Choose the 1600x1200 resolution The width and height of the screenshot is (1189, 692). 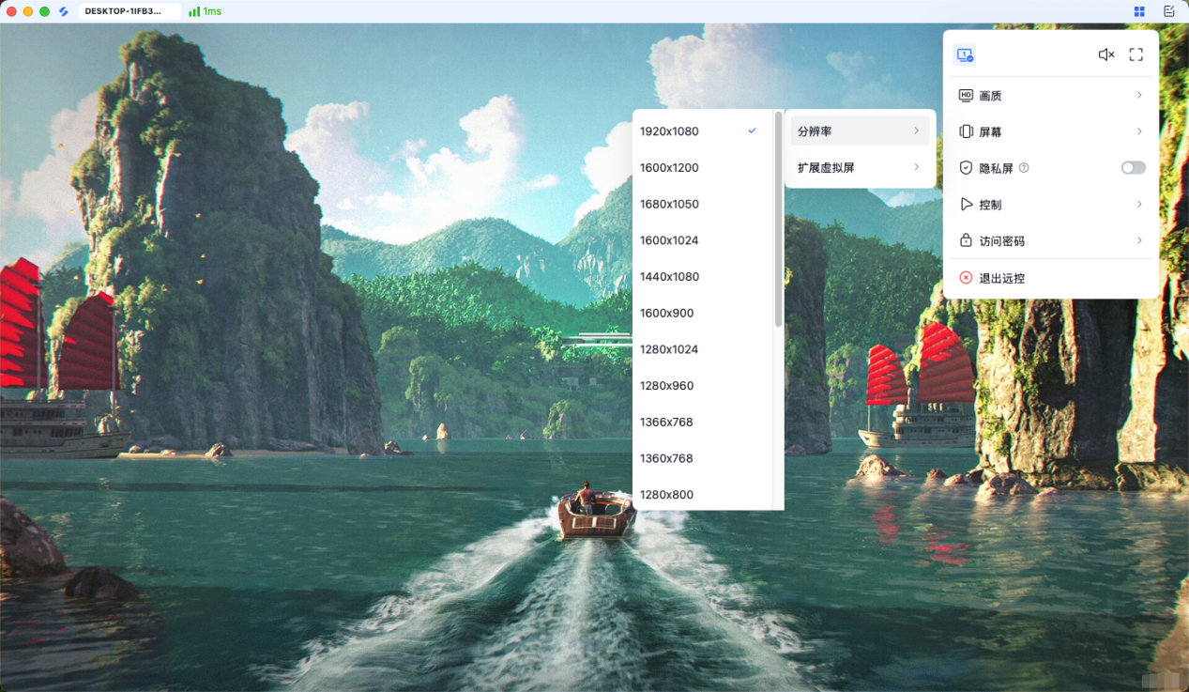click(702, 168)
